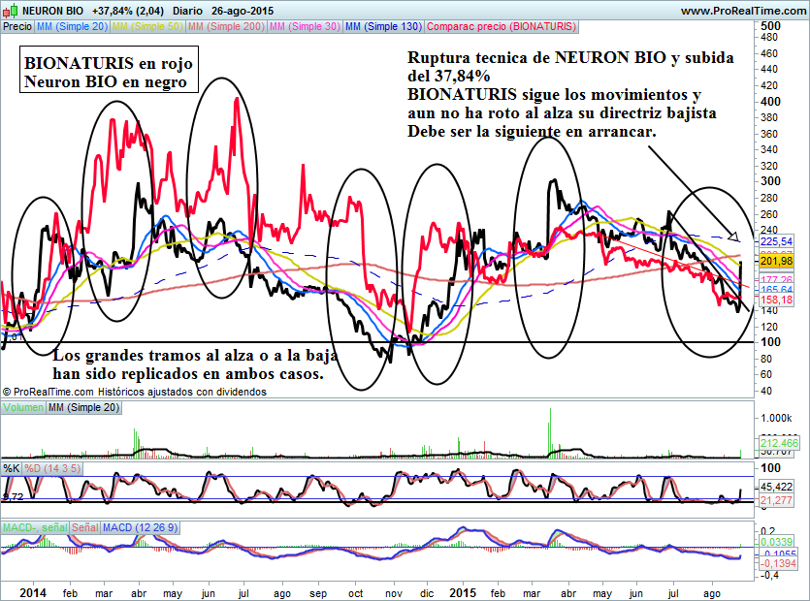This screenshot has width=810, height=601.
Task: Select the red Señal indicator label
Action: click(x=85, y=527)
